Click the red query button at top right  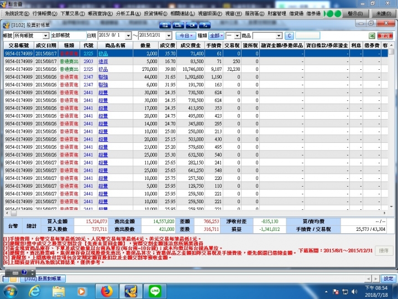(x=385, y=36)
